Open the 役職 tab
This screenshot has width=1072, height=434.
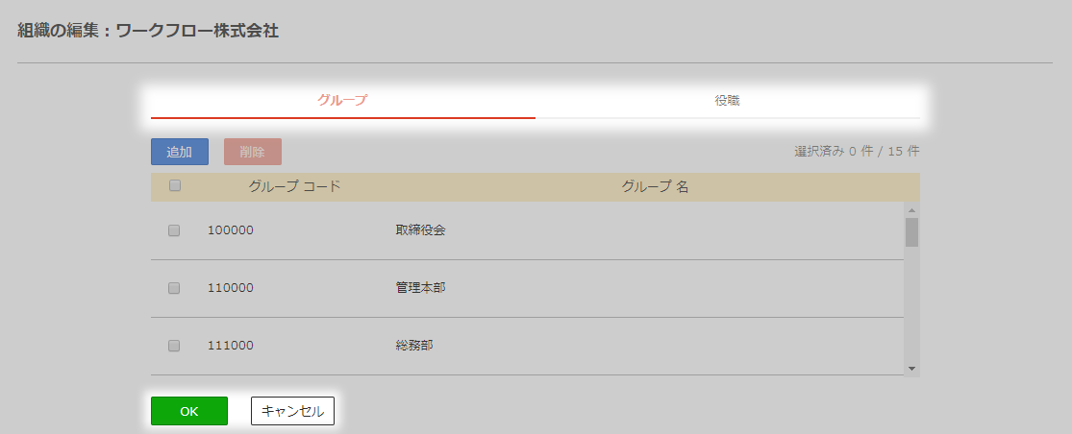coord(728,101)
